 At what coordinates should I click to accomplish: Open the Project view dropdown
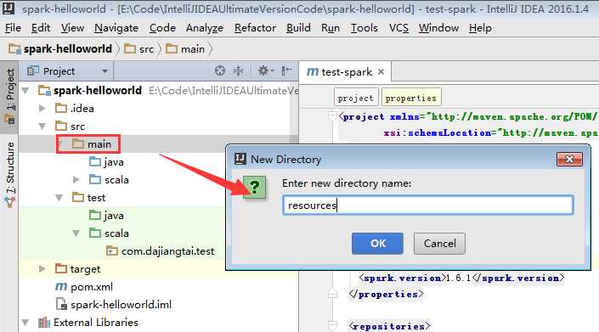click(x=105, y=71)
